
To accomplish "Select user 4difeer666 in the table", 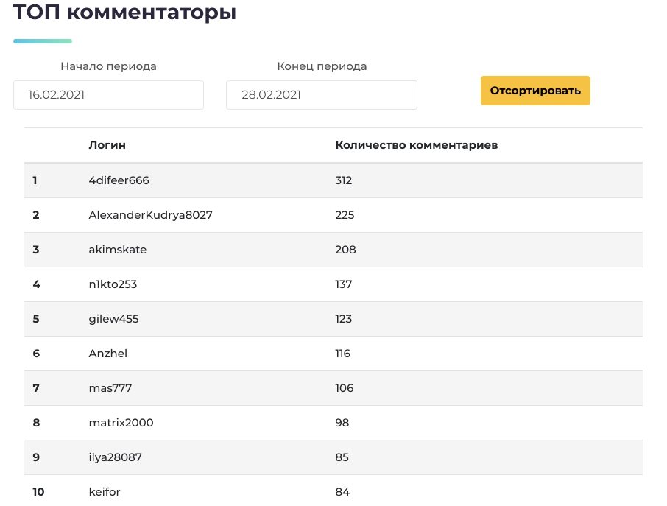I will point(119,180).
